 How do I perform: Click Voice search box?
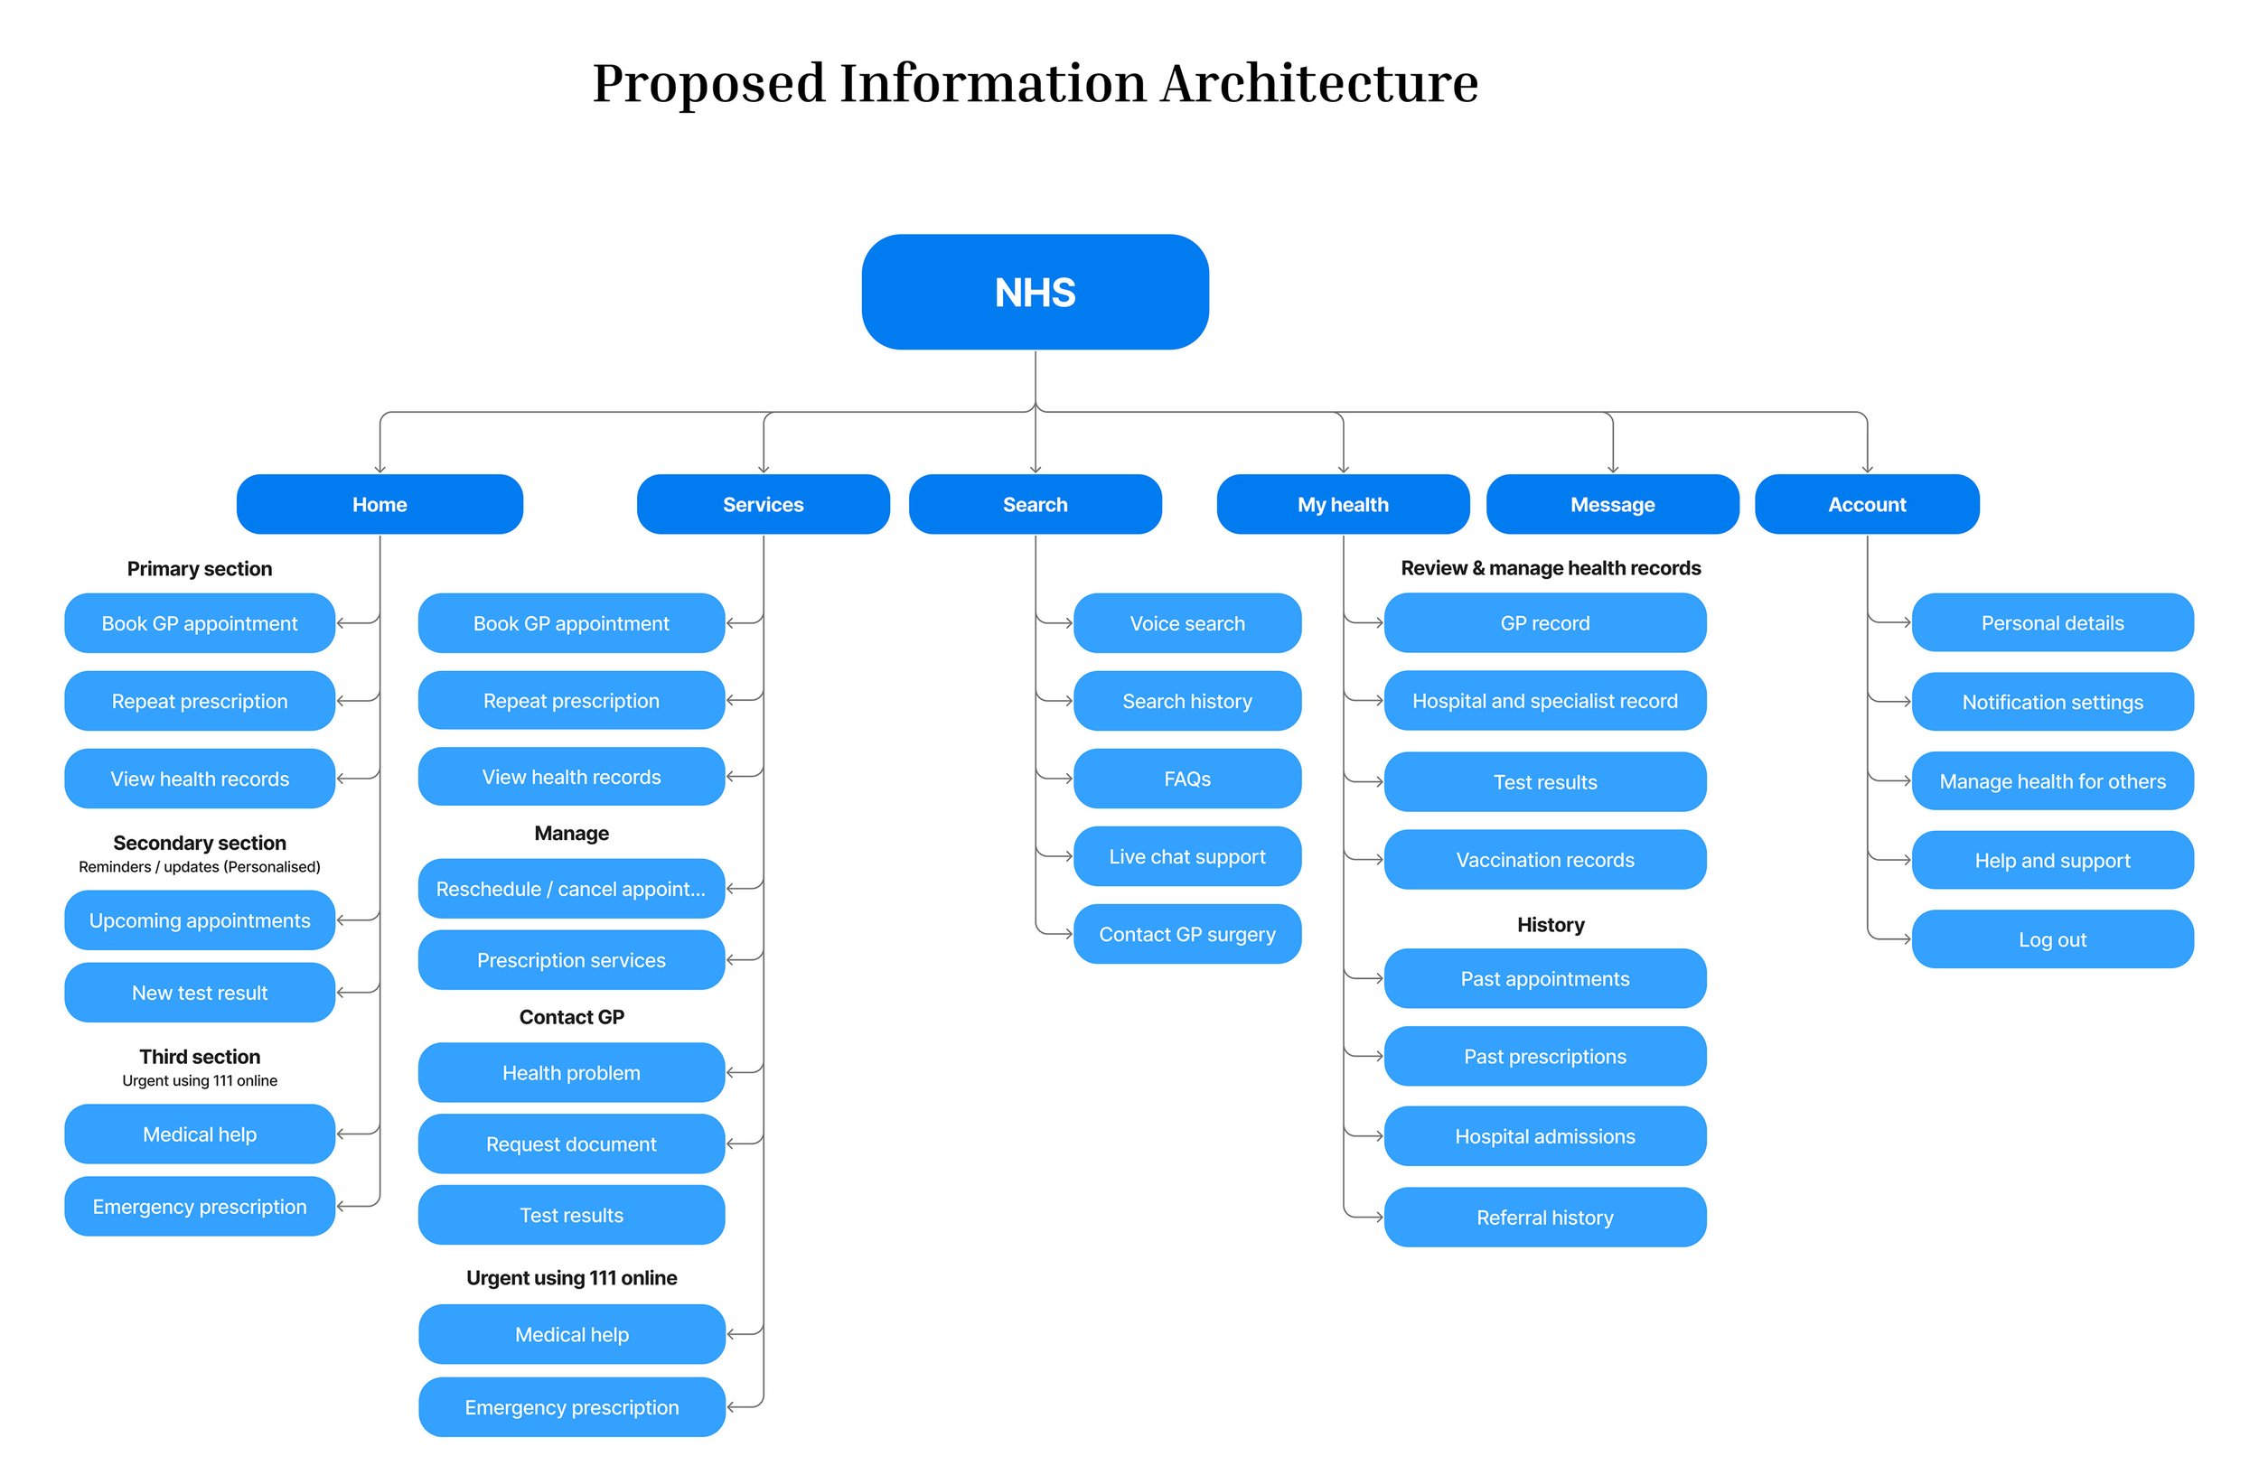[1186, 623]
